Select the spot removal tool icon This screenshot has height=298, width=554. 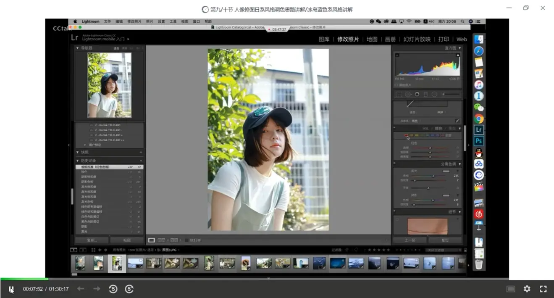click(x=408, y=95)
